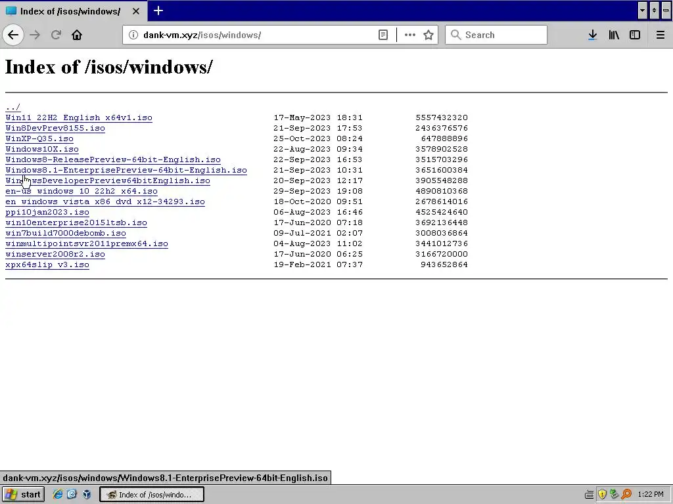The height and width of the screenshot is (504, 673).
Task: Click the 1:22 PM clock
Action: pos(651,495)
